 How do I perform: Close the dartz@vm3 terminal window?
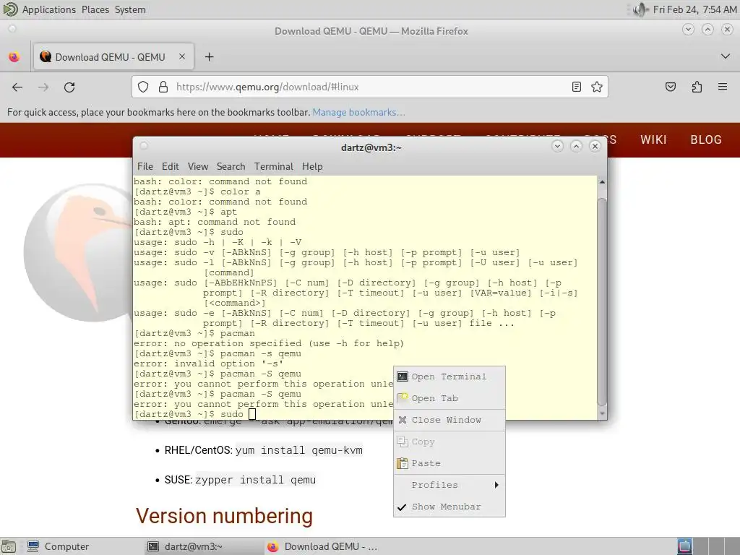[595, 146]
